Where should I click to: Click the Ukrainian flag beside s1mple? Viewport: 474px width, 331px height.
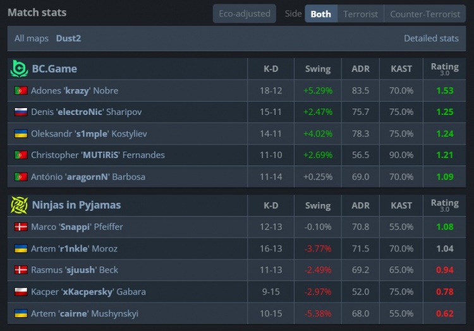tap(21, 133)
